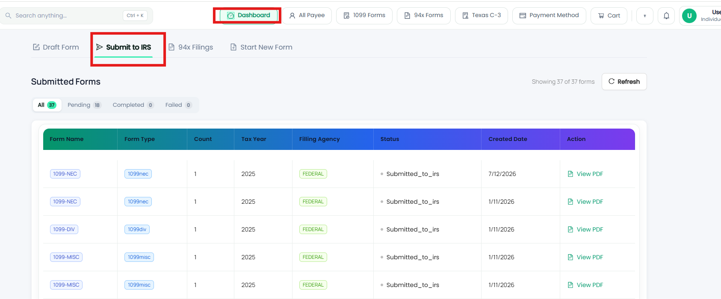View PDF for the 1099-DIV form
The width and height of the screenshot is (721, 299).
(585, 229)
